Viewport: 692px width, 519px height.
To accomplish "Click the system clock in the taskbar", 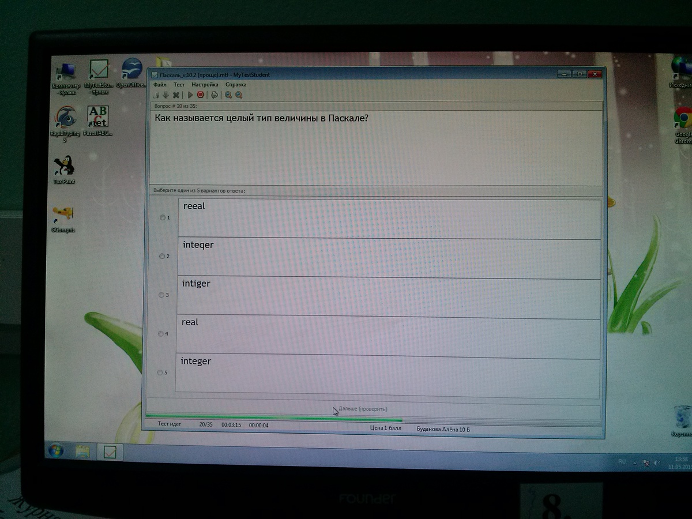I will [680, 462].
